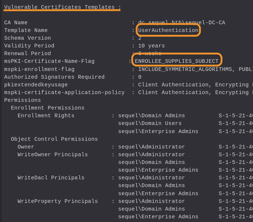253x222 pixels.
Task: Select 'Client Authentication' in the mspki-certificate-application-policy row
Action: pos(173,92)
